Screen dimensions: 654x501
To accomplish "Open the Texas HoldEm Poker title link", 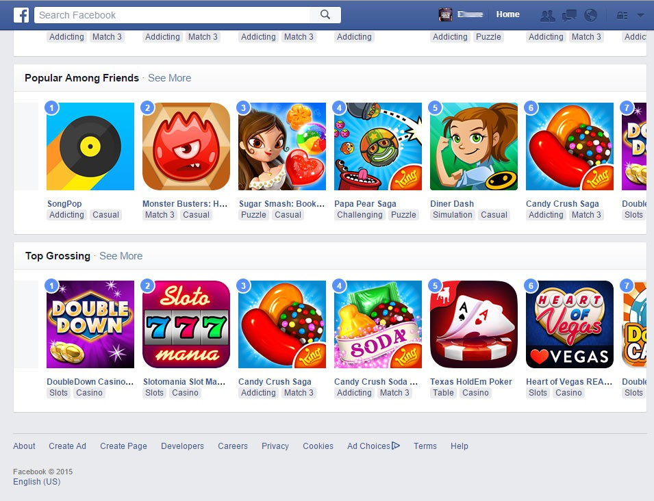I will (471, 381).
